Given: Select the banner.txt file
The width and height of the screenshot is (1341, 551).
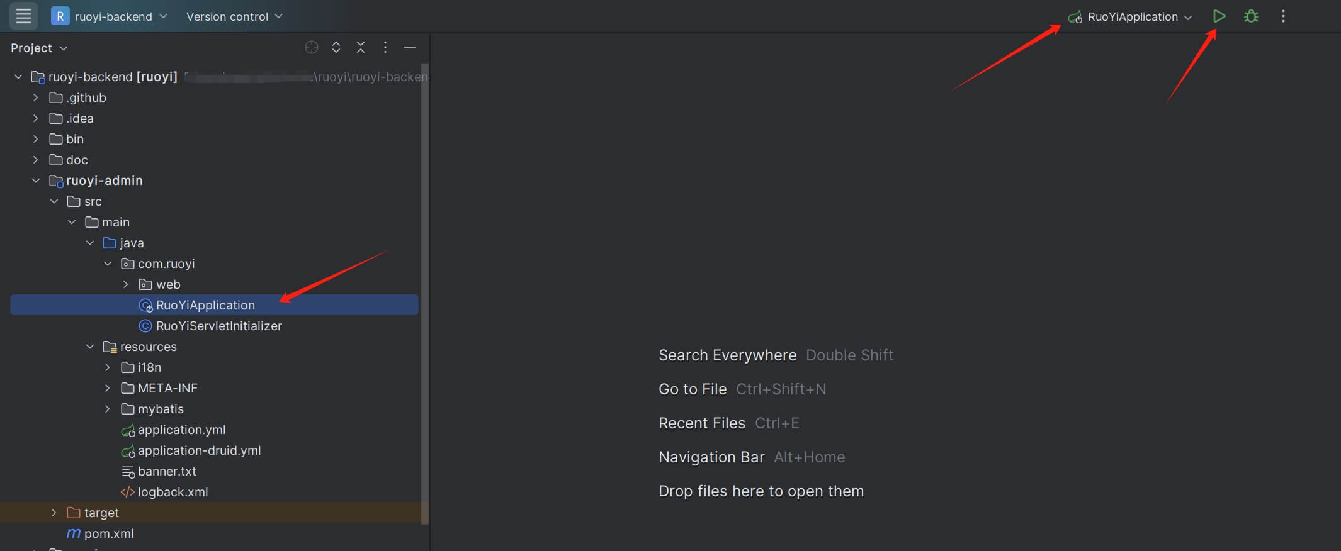Looking at the screenshot, I should point(167,471).
